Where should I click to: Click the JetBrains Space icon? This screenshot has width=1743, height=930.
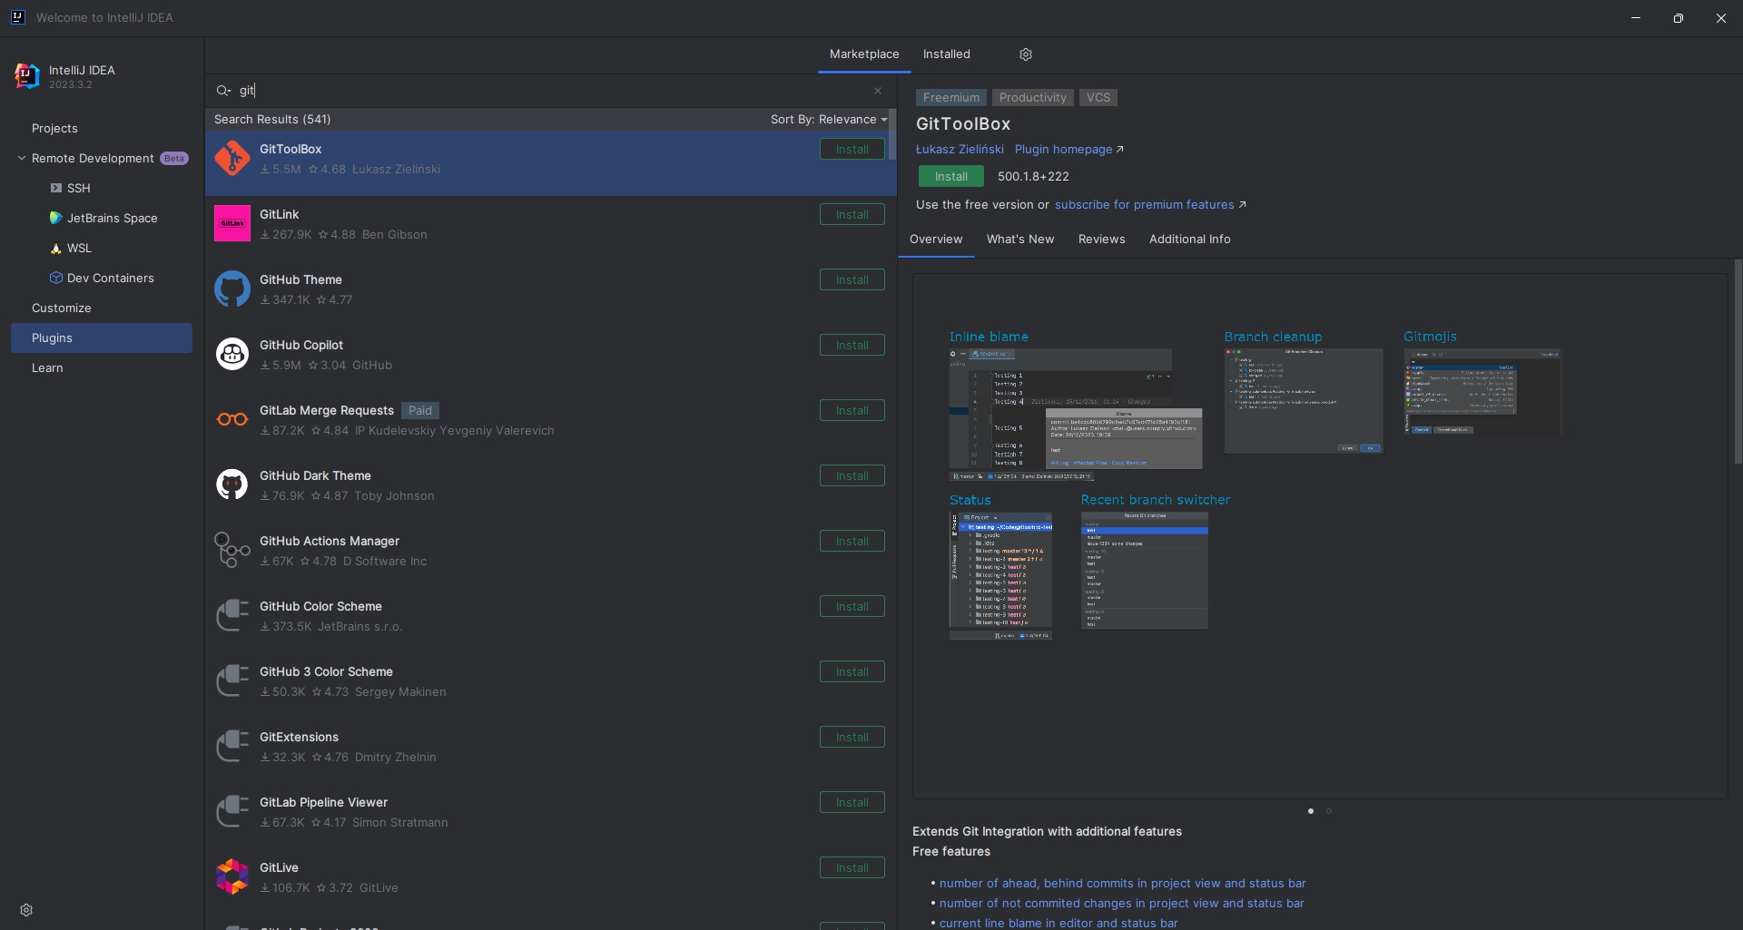click(56, 218)
